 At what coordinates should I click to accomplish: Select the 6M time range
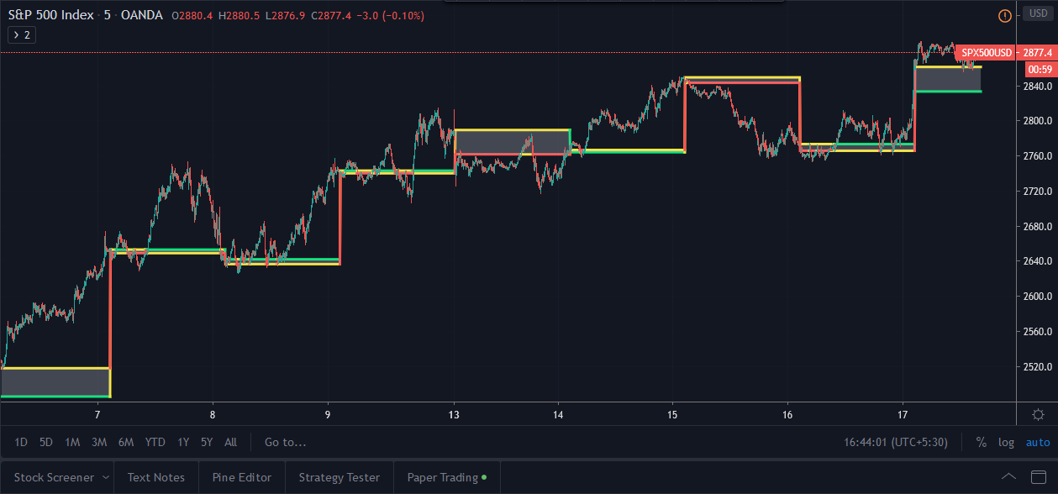(x=126, y=442)
